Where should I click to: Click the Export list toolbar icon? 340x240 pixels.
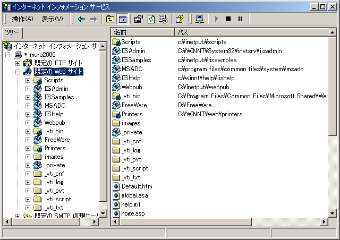click(x=163, y=19)
